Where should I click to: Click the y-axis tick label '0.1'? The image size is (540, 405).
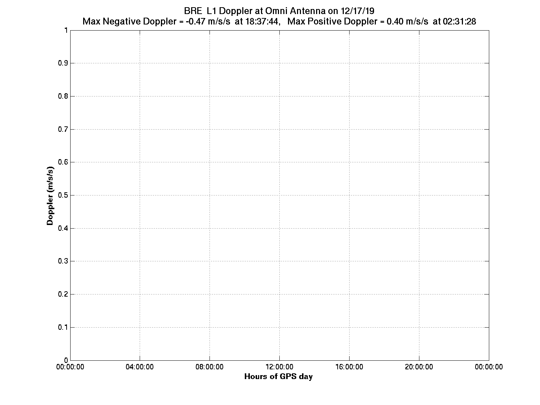(x=63, y=327)
